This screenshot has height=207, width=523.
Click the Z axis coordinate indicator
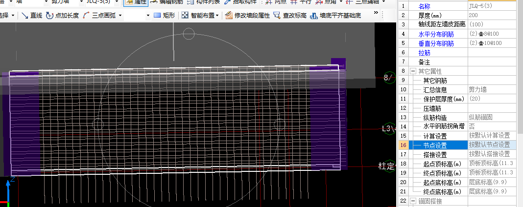(9, 189)
